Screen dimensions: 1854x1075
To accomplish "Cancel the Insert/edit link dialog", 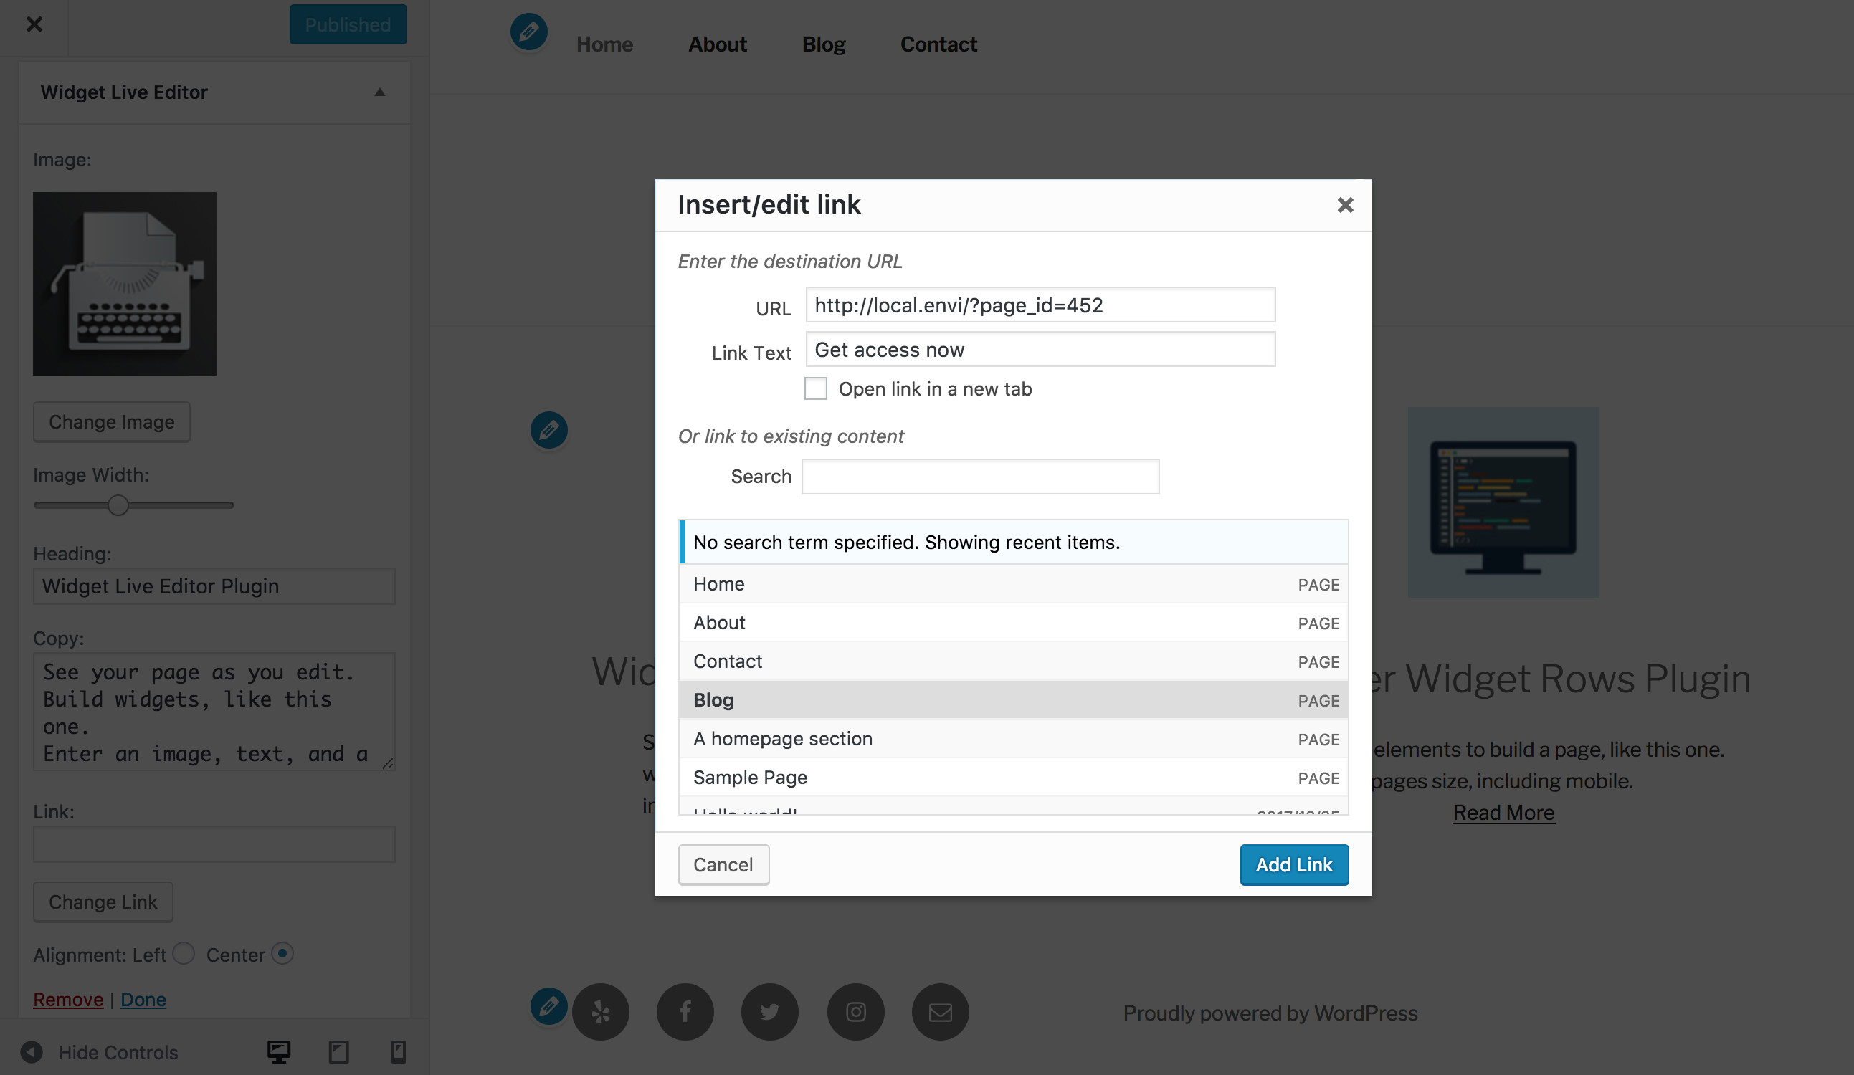I will tap(723, 865).
